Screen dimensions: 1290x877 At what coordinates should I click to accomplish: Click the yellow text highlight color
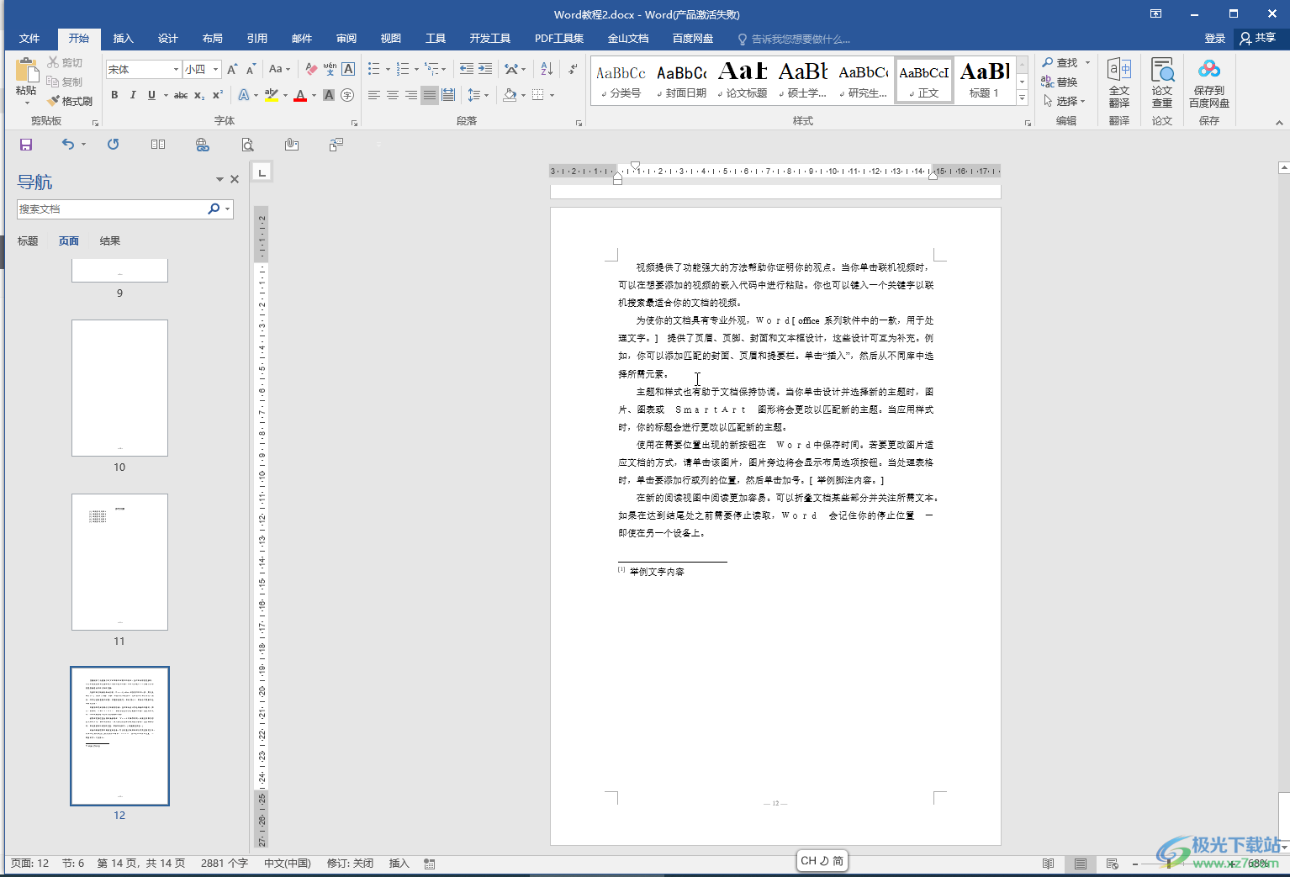coord(272,95)
